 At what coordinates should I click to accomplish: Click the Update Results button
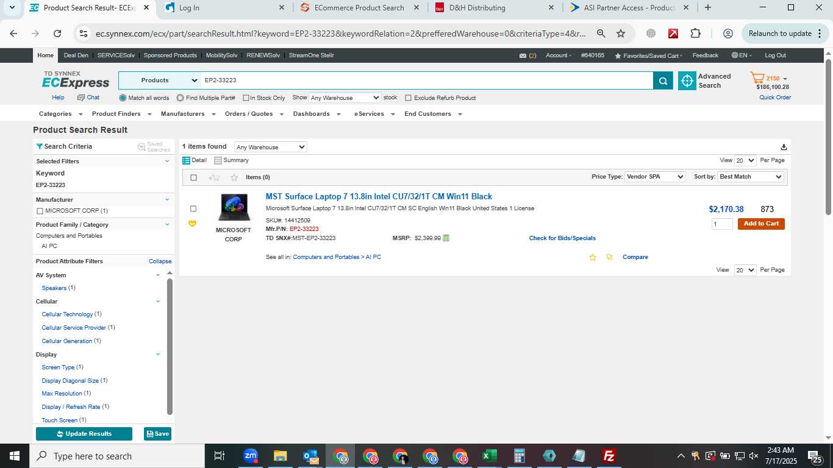[x=84, y=434]
